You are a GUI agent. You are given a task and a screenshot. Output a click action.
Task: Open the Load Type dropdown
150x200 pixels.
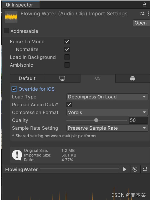click(107, 97)
